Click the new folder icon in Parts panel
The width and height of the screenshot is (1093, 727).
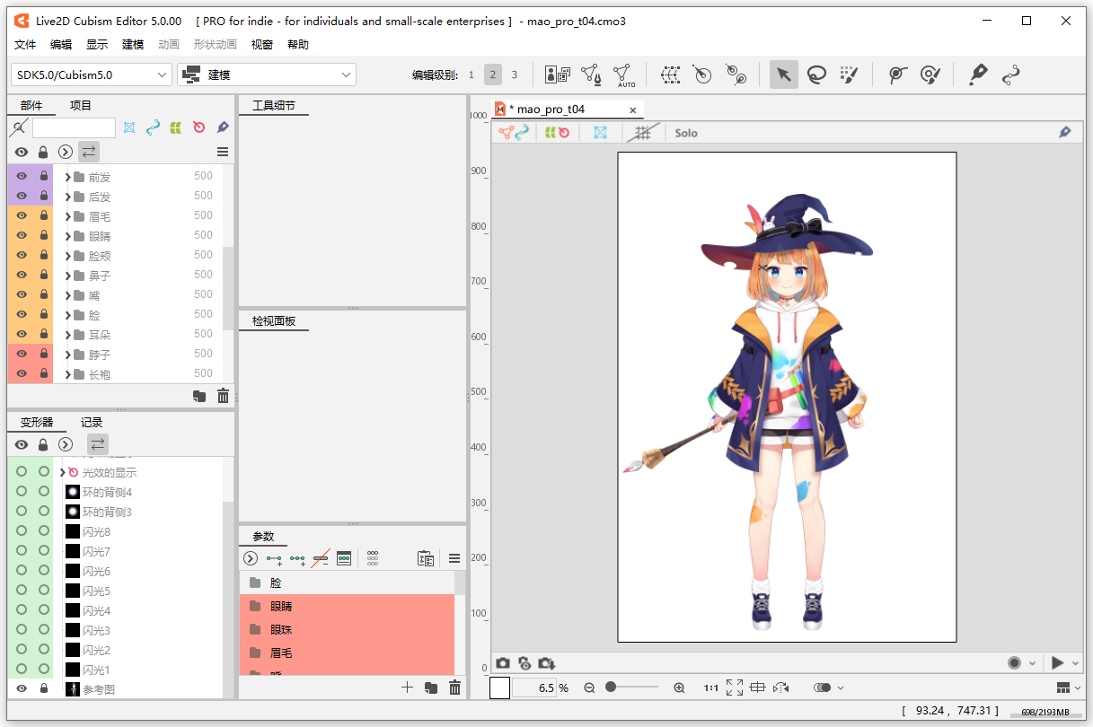pyautogui.click(x=199, y=396)
